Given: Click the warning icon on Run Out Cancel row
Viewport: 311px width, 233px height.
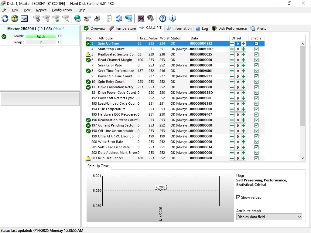Looking at the screenshot, I should tap(88, 158).
